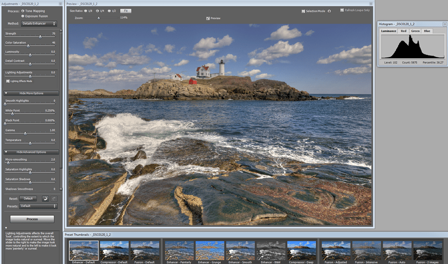
Task: Click the Saturation Shadows slider handle
Action: tap(30, 182)
